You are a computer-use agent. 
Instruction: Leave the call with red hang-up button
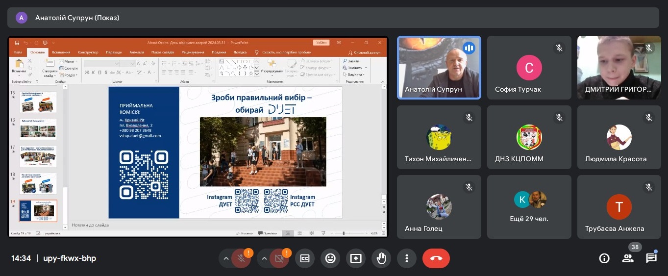click(436, 258)
